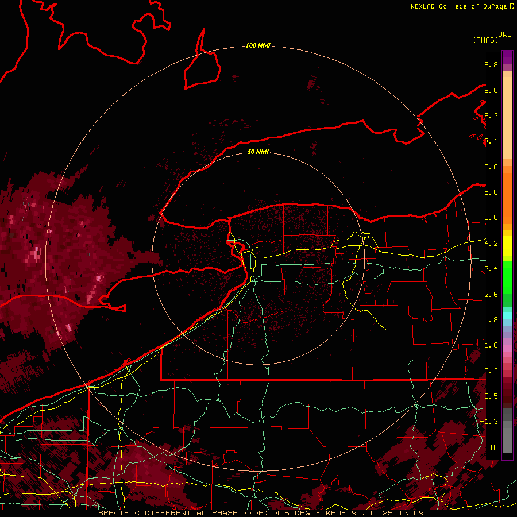This screenshot has height=517, width=517.
Task: Click the yellow segment of the color bar
Action: [x=507, y=246]
